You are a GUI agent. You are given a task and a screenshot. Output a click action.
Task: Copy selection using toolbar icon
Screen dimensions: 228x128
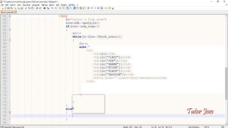coord(29,8)
